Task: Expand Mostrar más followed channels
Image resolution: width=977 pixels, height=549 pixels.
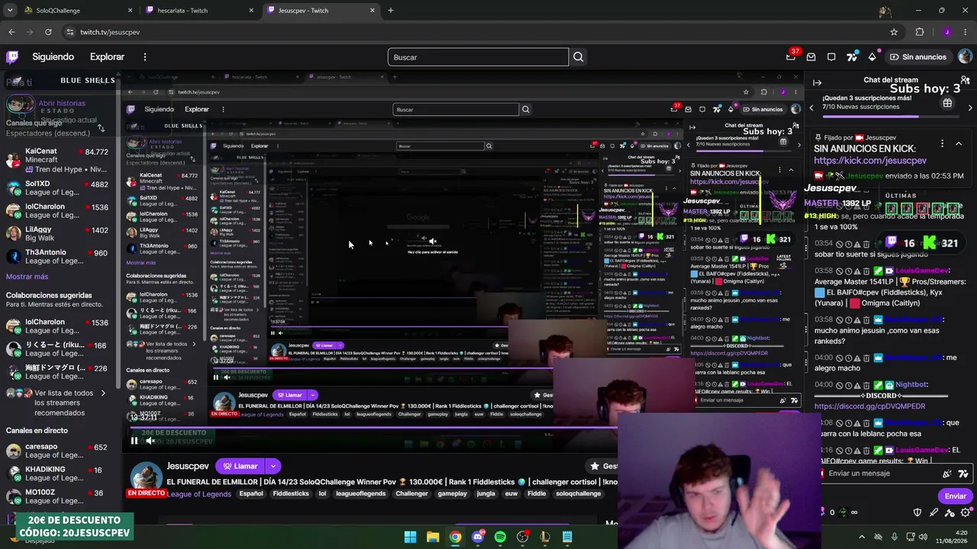Action: 27,277
